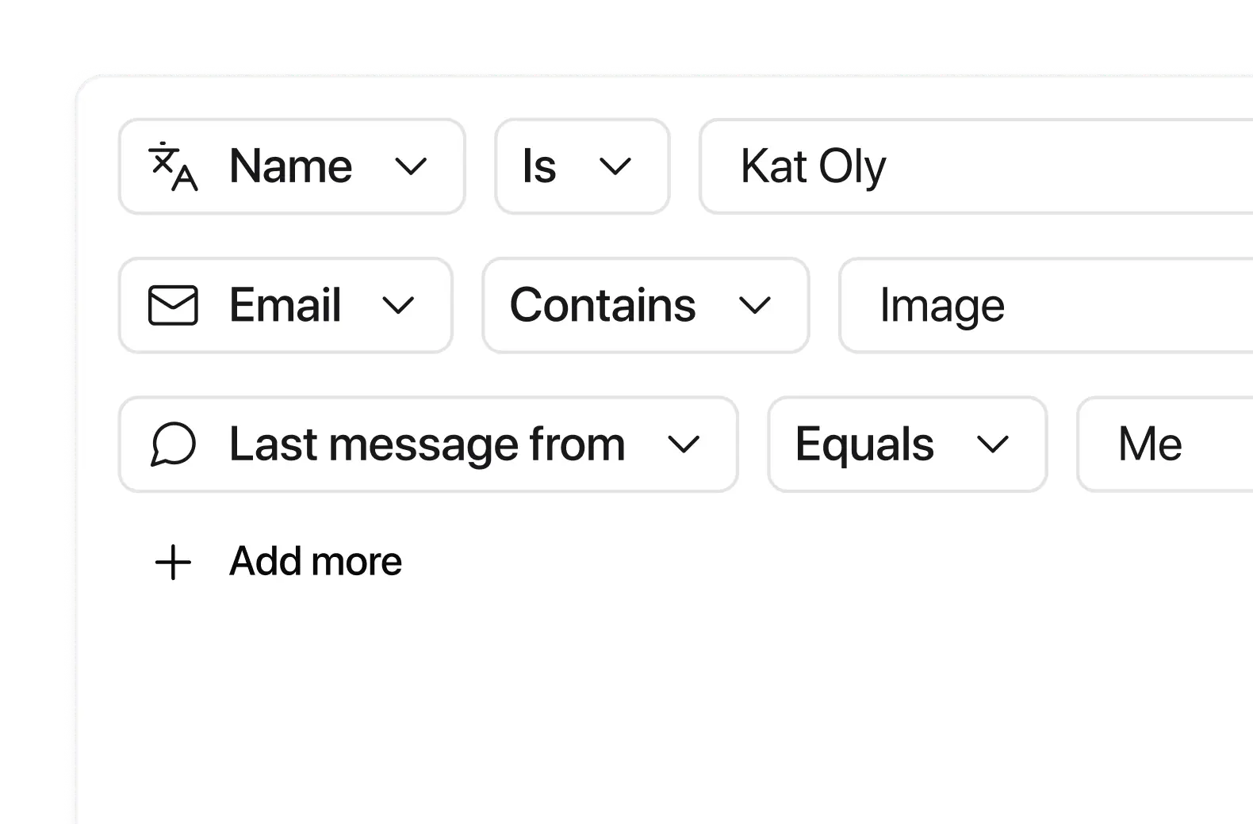Image resolution: width=1253 pixels, height=824 pixels.
Task: Expand the Contains operator chevron
Action: pyautogui.click(x=754, y=306)
